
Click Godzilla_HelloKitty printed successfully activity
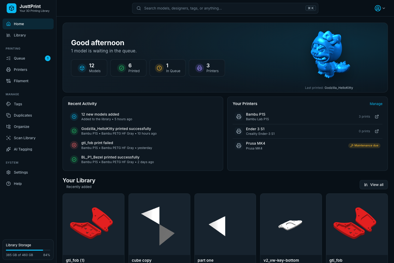click(143, 131)
